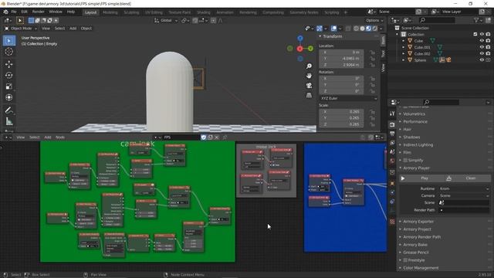Switch to the Shading workspace tab

click(x=204, y=12)
